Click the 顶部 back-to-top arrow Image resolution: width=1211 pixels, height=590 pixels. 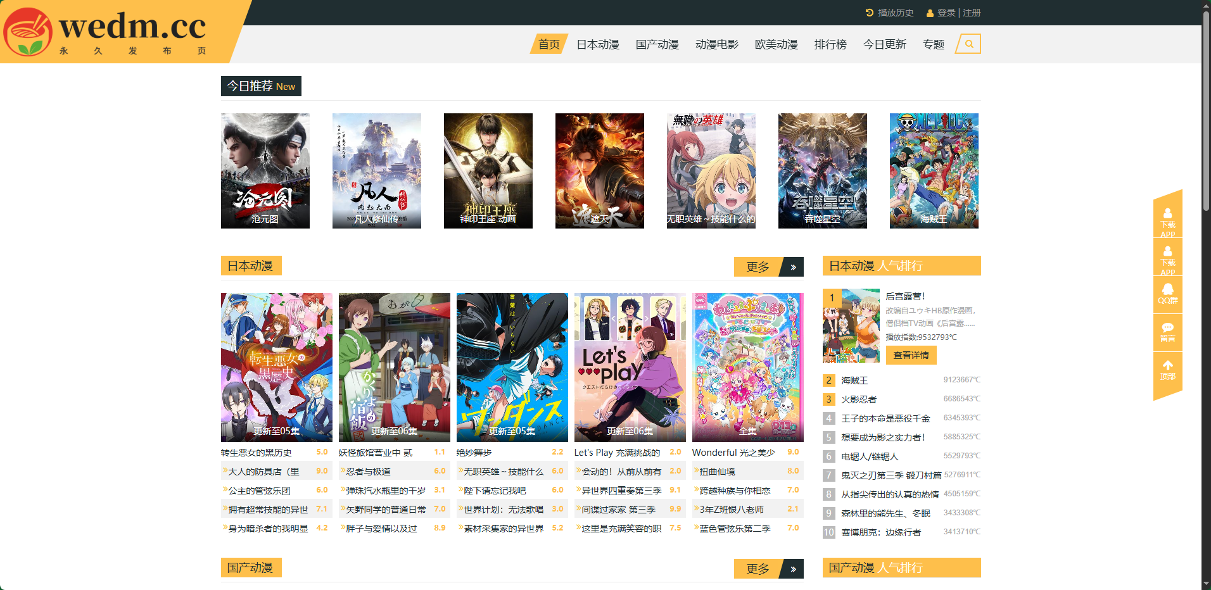[x=1167, y=370]
